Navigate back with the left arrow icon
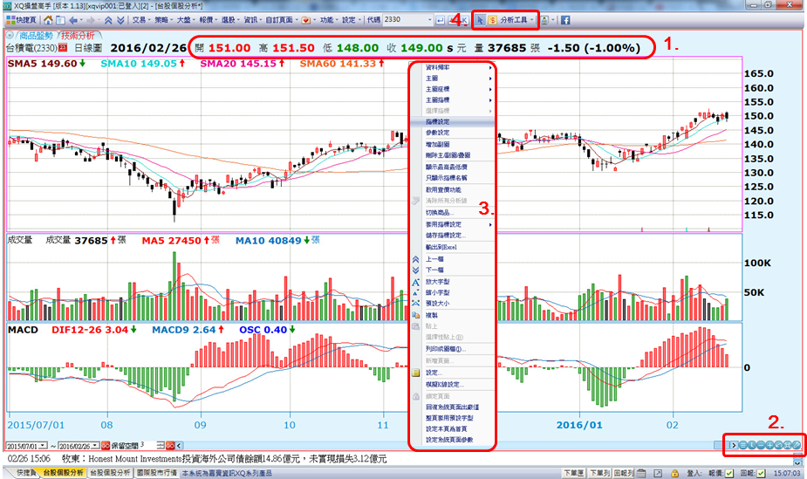Viewport: 807px width, 479px height. point(73,20)
